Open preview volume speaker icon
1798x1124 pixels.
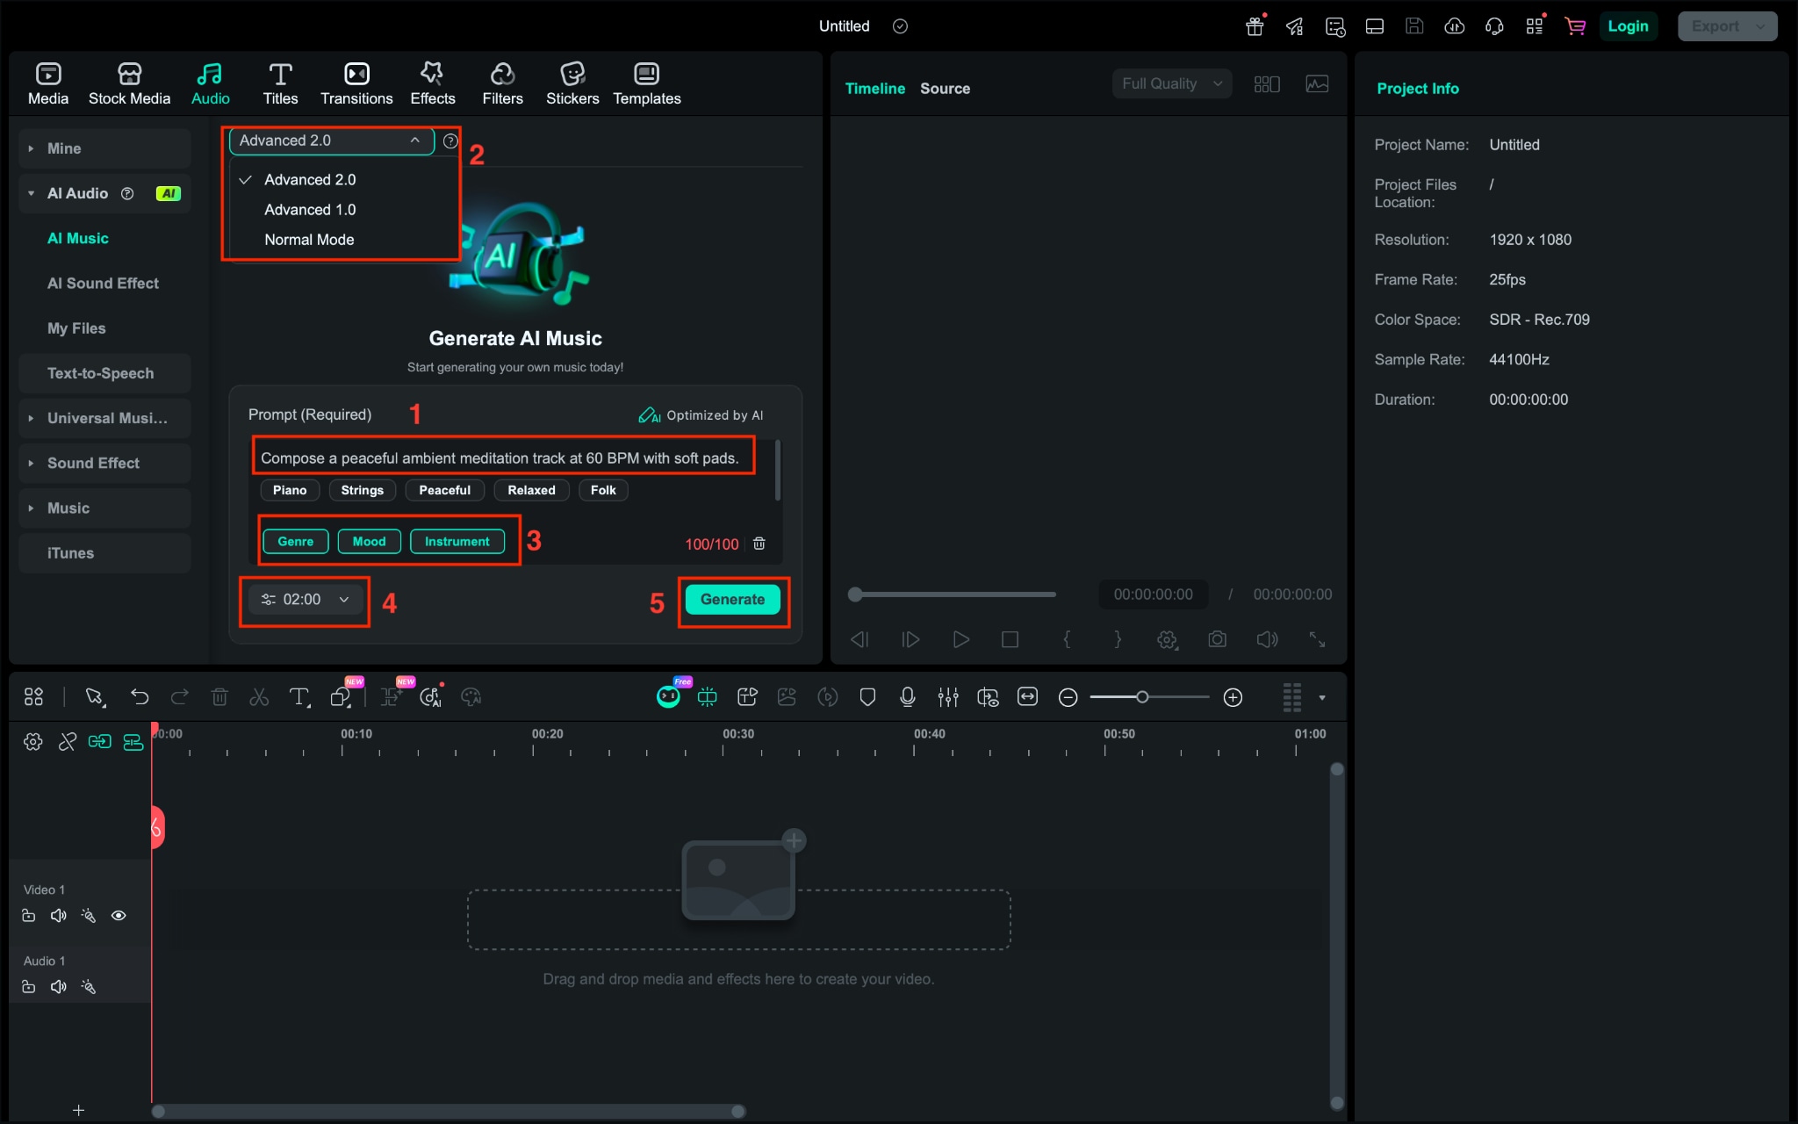coord(1267,639)
